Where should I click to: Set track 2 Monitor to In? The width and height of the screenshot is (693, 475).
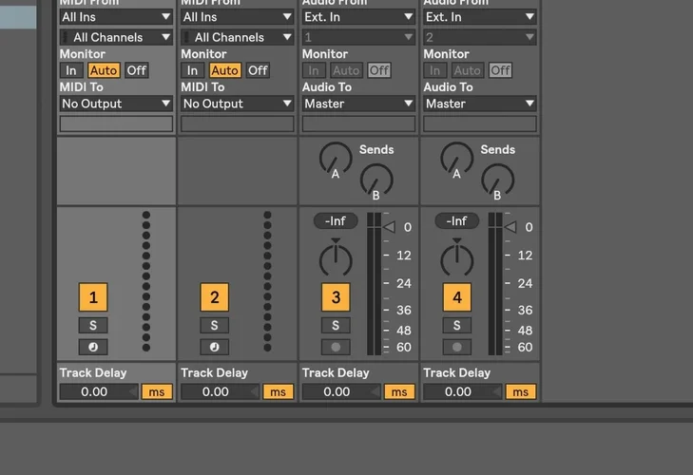coord(192,70)
